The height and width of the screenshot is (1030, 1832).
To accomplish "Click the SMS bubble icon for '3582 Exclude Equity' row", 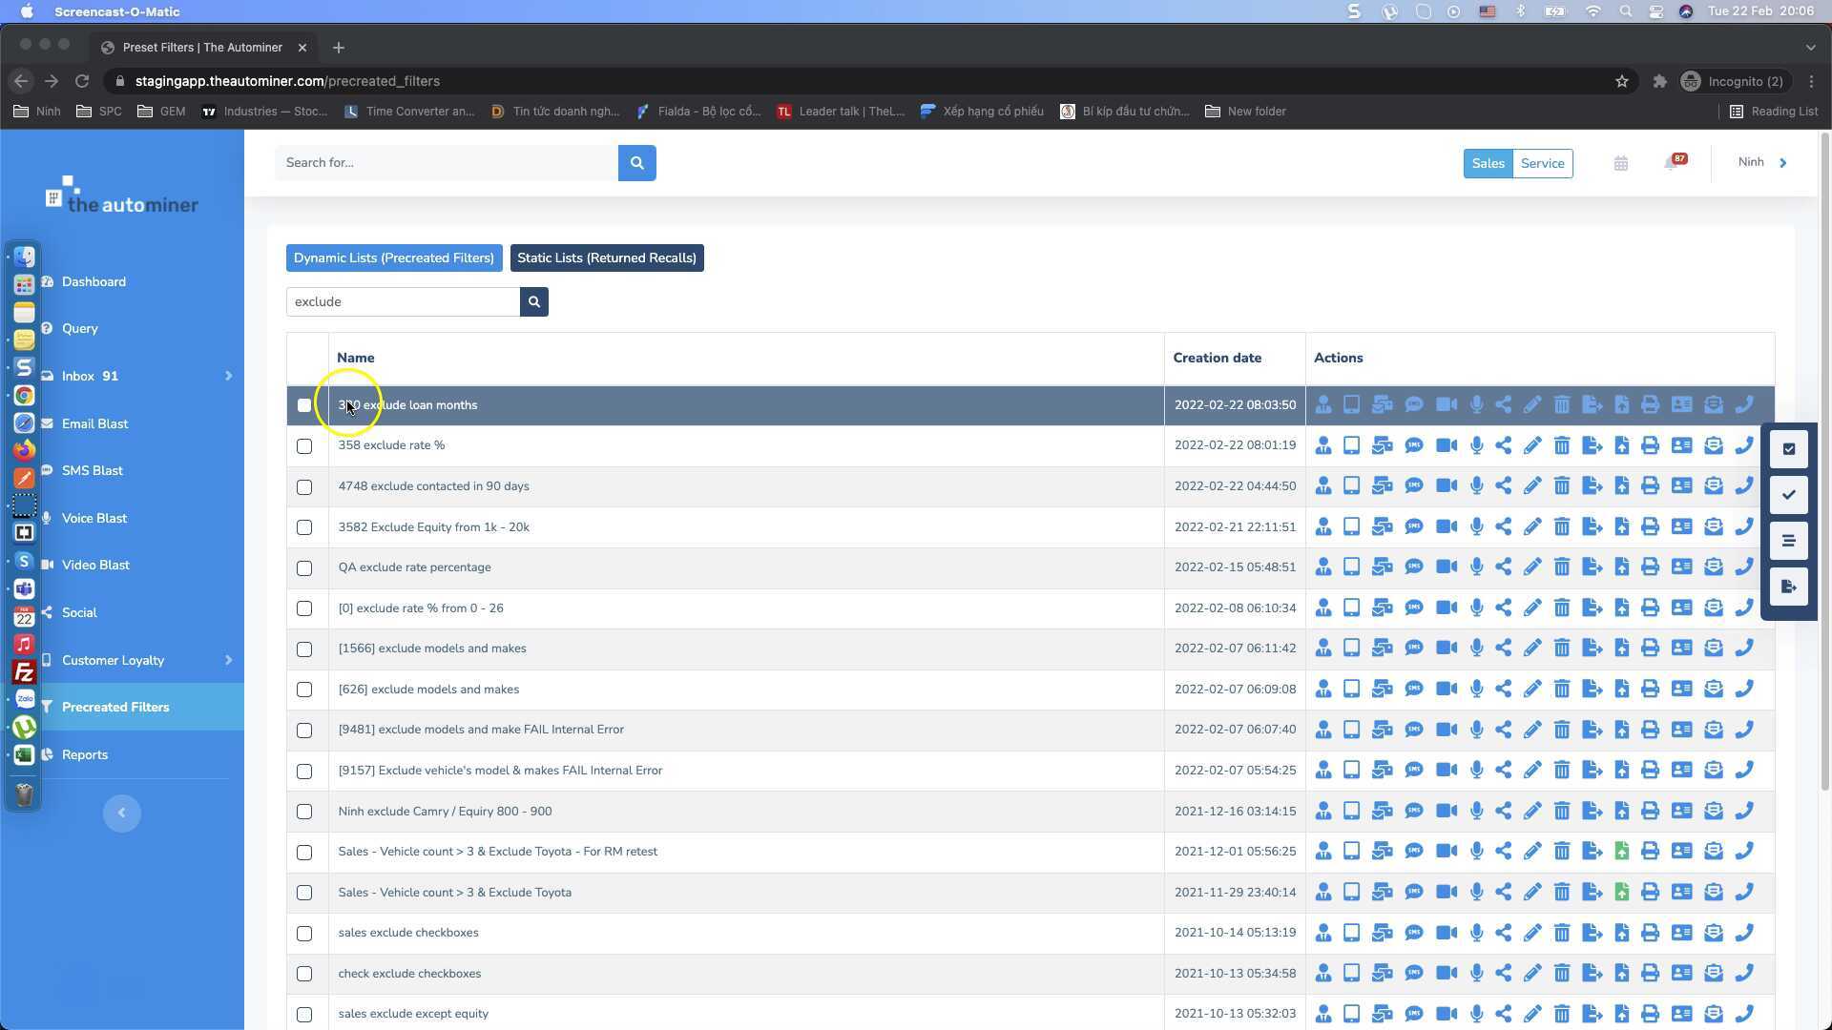I will 1414,527.
